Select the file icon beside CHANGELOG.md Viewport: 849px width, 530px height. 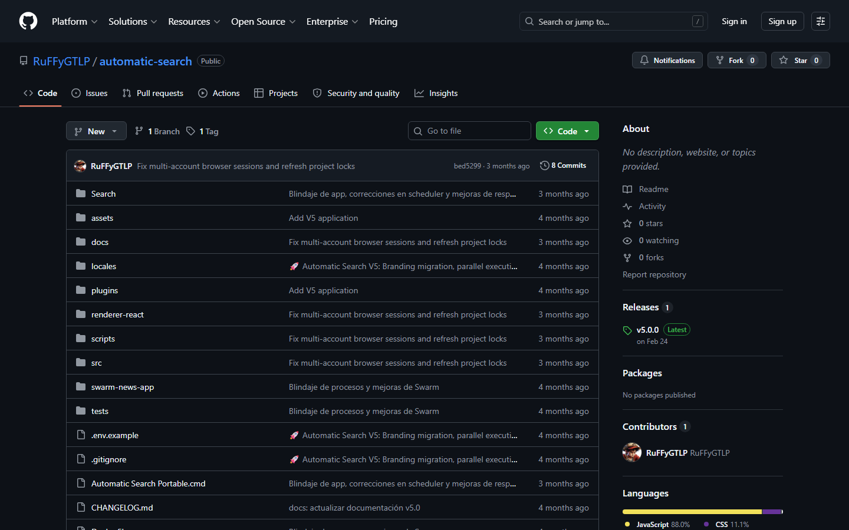pos(81,507)
